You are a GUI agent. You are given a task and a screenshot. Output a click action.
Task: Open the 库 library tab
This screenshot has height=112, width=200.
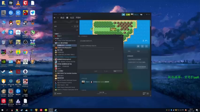coord(67,18)
